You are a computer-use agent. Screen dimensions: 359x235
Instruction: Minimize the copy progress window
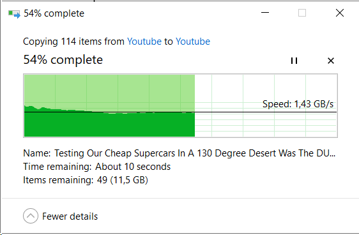pos(265,13)
